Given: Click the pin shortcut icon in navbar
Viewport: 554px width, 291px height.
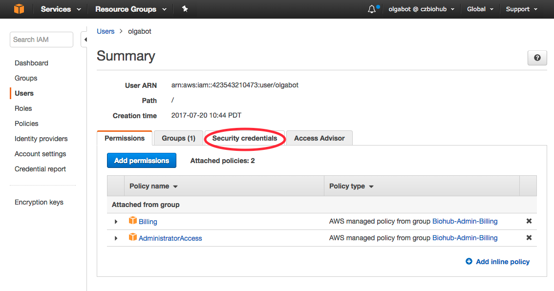Looking at the screenshot, I should click(x=185, y=9).
